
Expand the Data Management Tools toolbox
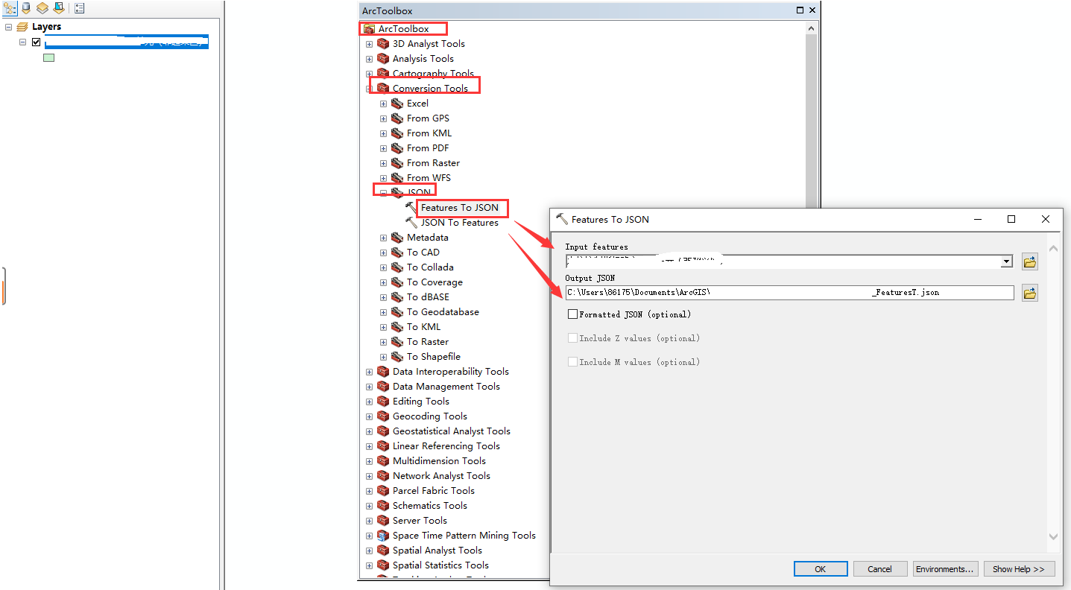point(369,387)
